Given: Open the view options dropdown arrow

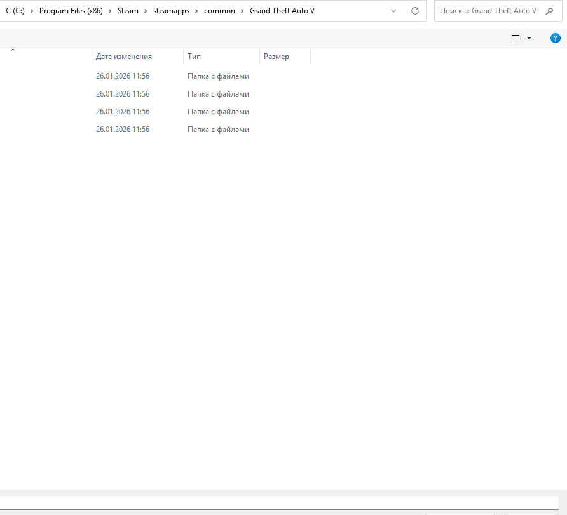Looking at the screenshot, I should tap(529, 39).
